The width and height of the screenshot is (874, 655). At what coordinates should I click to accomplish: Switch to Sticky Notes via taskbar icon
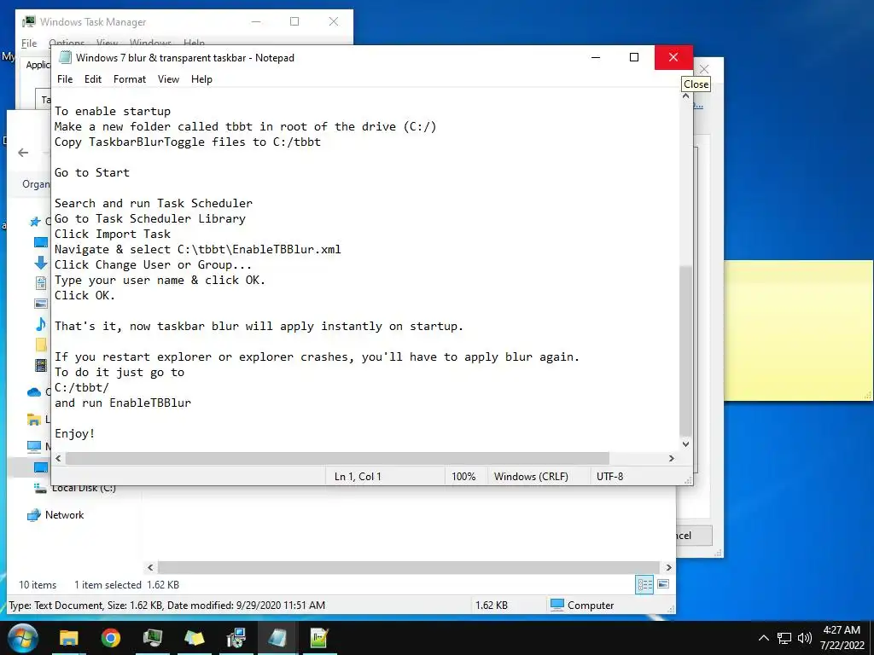(x=194, y=638)
